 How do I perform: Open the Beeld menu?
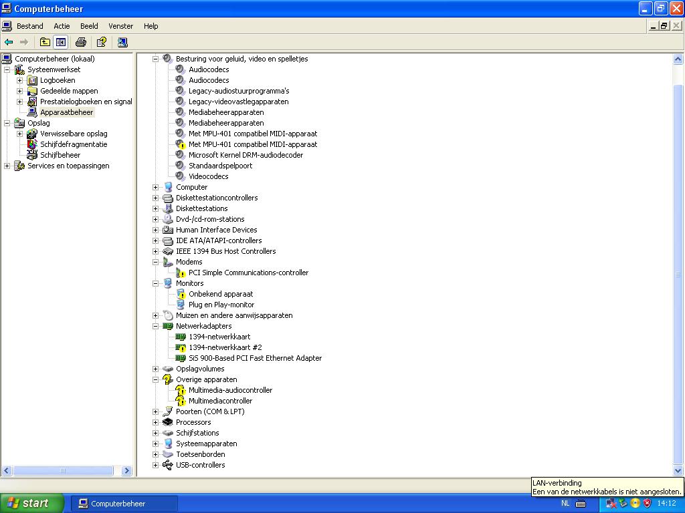89,26
